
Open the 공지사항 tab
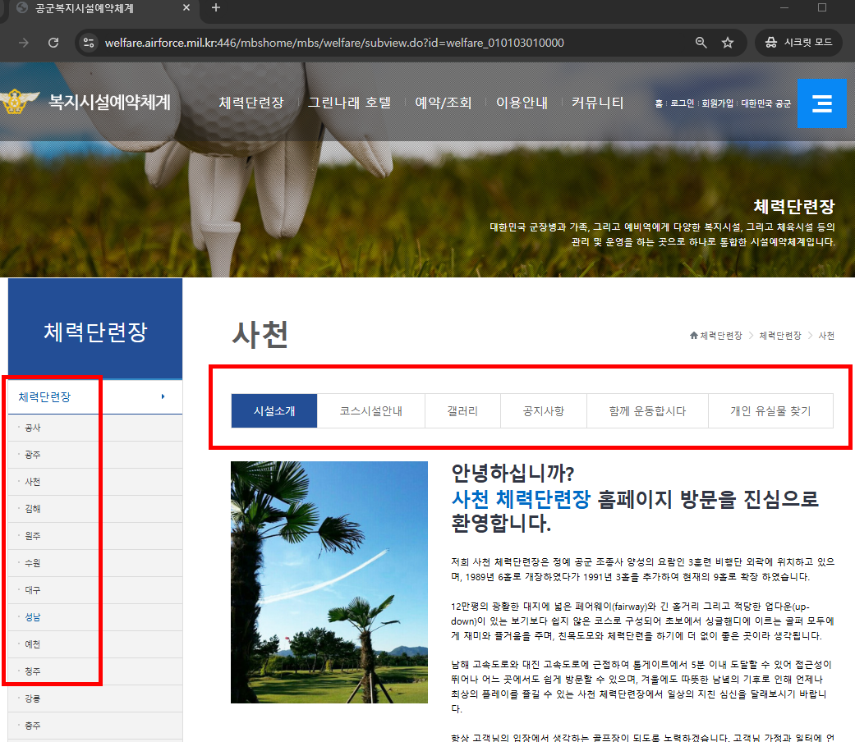pos(544,410)
